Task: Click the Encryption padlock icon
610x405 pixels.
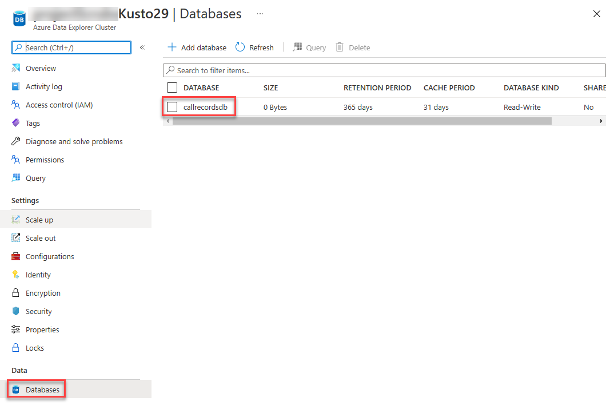Action: point(15,293)
